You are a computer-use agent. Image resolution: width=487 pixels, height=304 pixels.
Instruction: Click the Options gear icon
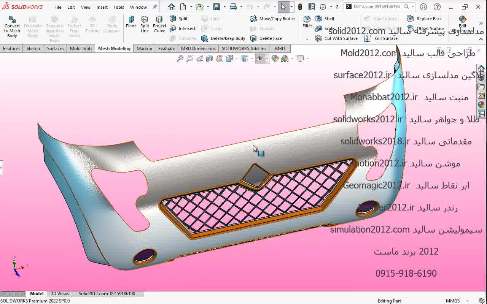[x=323, y=7]
